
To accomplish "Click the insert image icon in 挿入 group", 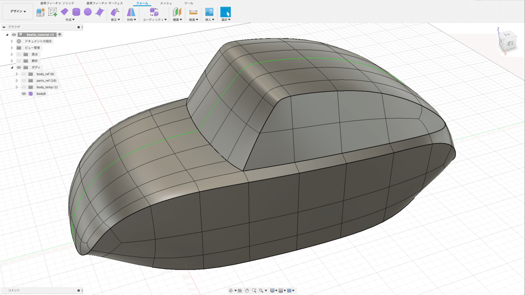I will [x=209, y=12].
